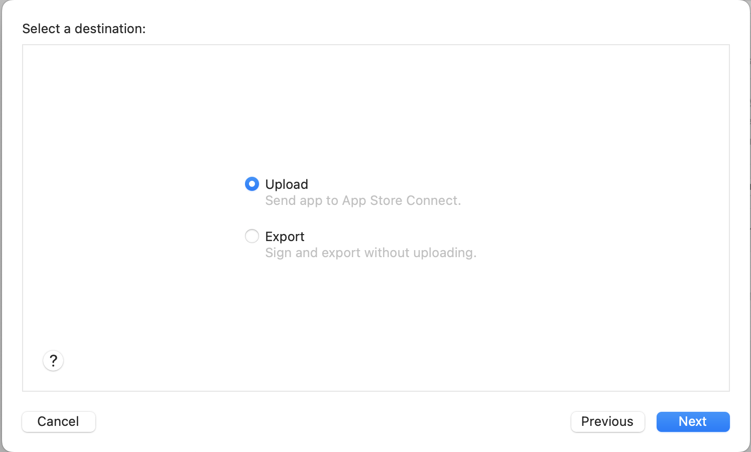Click the Upload option label text
Screen dimensions: 751x452
tap(287, 184)
